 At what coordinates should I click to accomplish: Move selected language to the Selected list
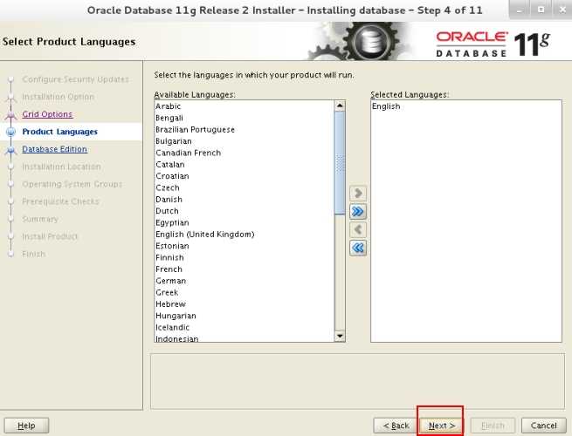coord(358,193)
